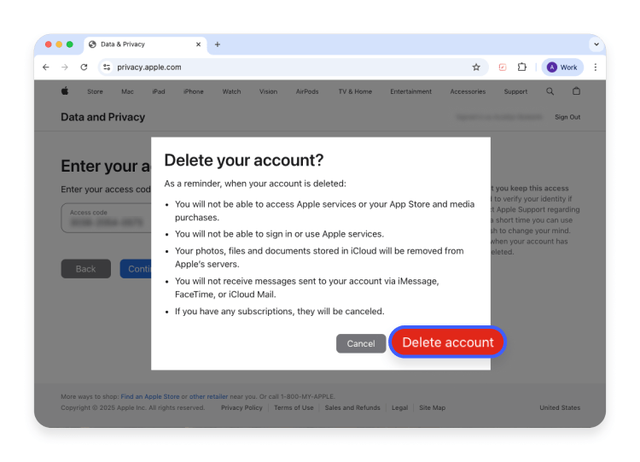
Task: Open the Find an Apple Store link
Action: pos(150,396)
